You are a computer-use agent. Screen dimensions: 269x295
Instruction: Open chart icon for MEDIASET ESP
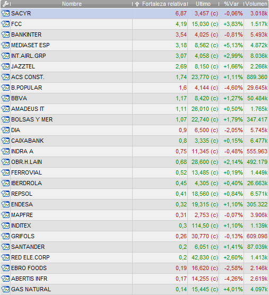pos(5,45)
